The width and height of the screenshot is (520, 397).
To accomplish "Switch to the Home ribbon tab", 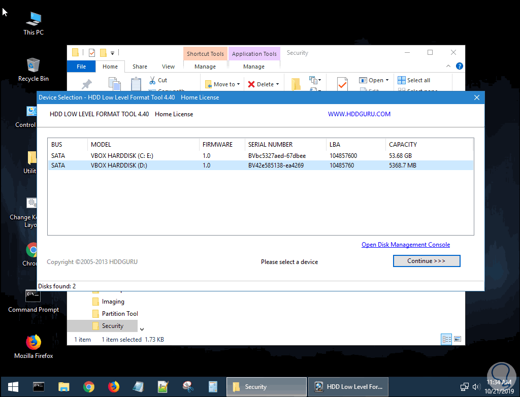I will (110, 67).
